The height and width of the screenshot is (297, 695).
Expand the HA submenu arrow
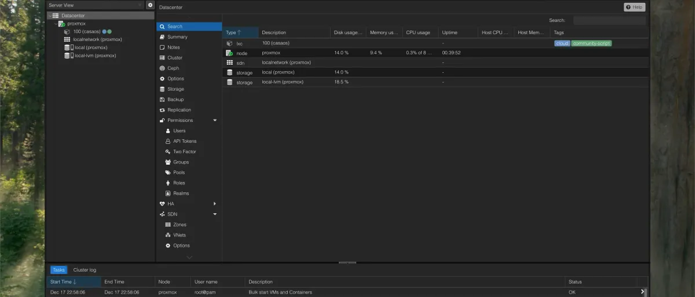click(x=215, y=203)
